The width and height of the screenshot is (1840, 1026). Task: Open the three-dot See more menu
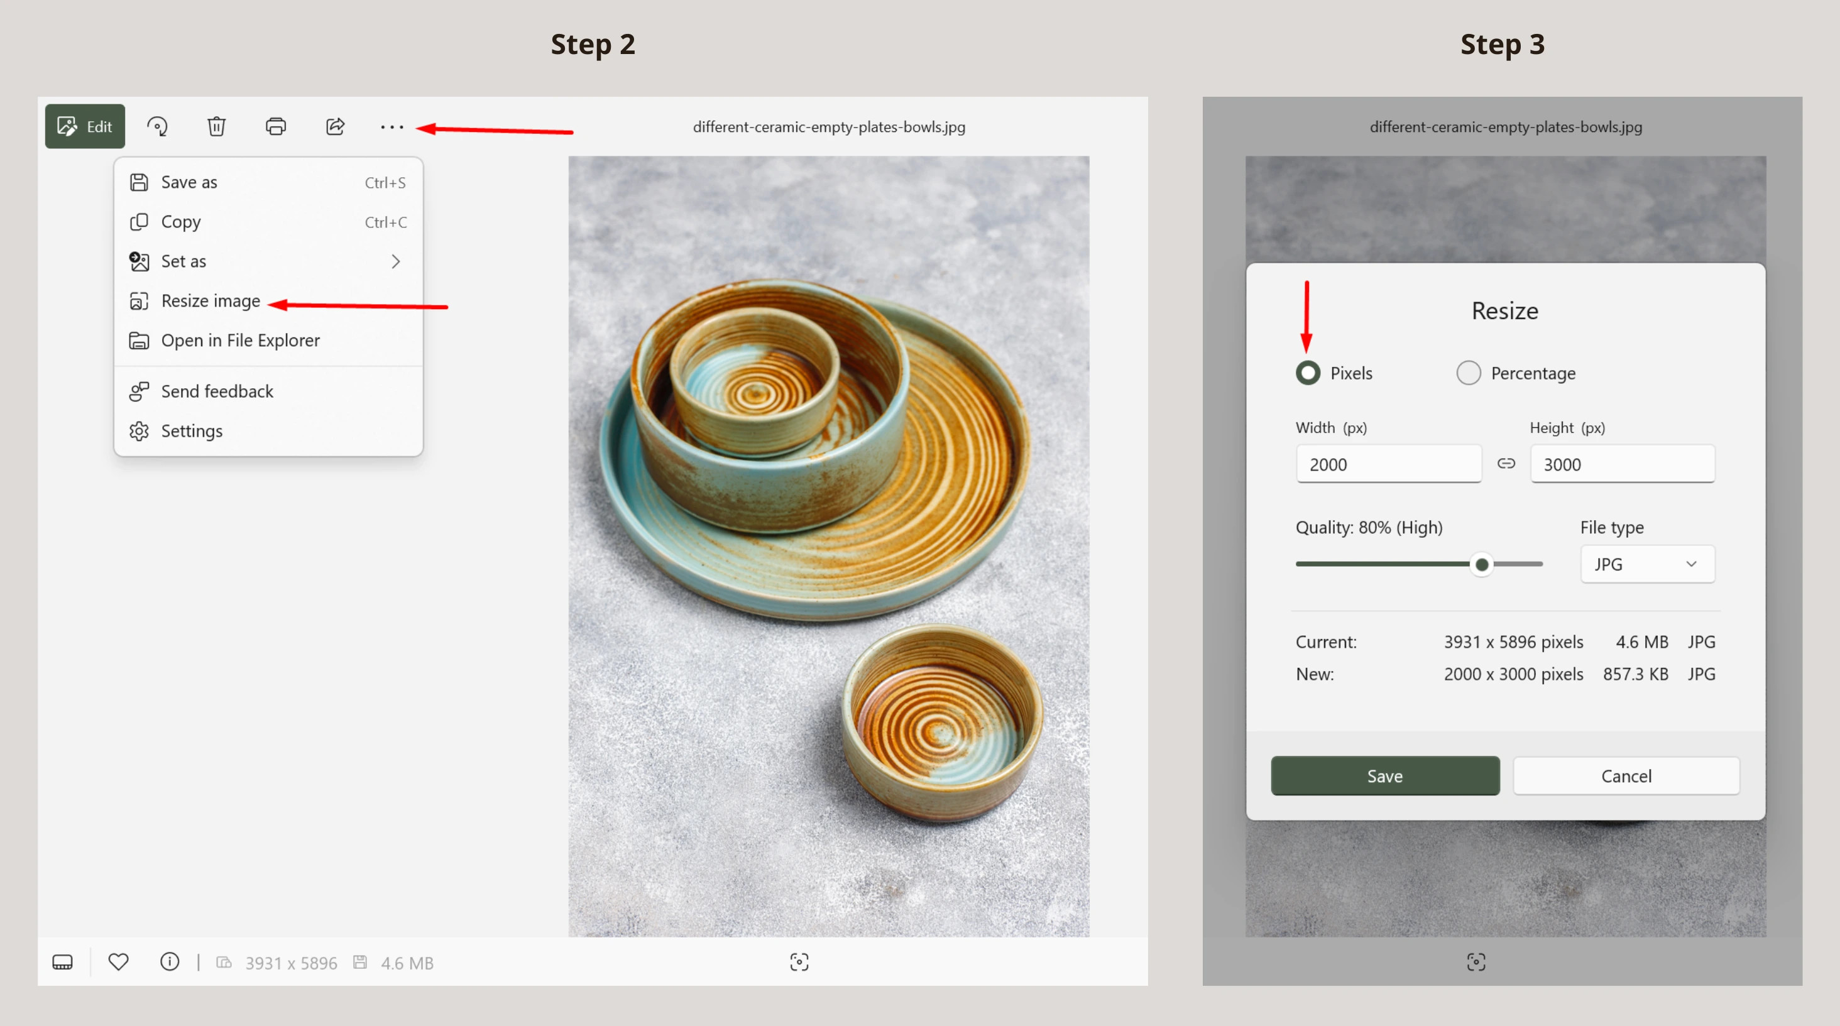[x=392, y=127]
